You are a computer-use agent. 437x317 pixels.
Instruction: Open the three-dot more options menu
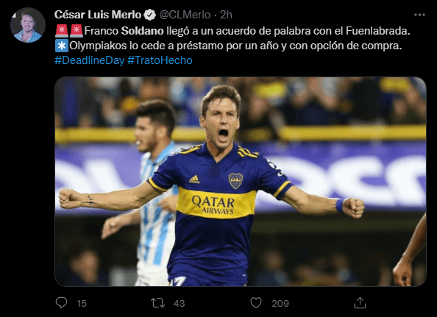pyautogui.click(x=419, y=15)
